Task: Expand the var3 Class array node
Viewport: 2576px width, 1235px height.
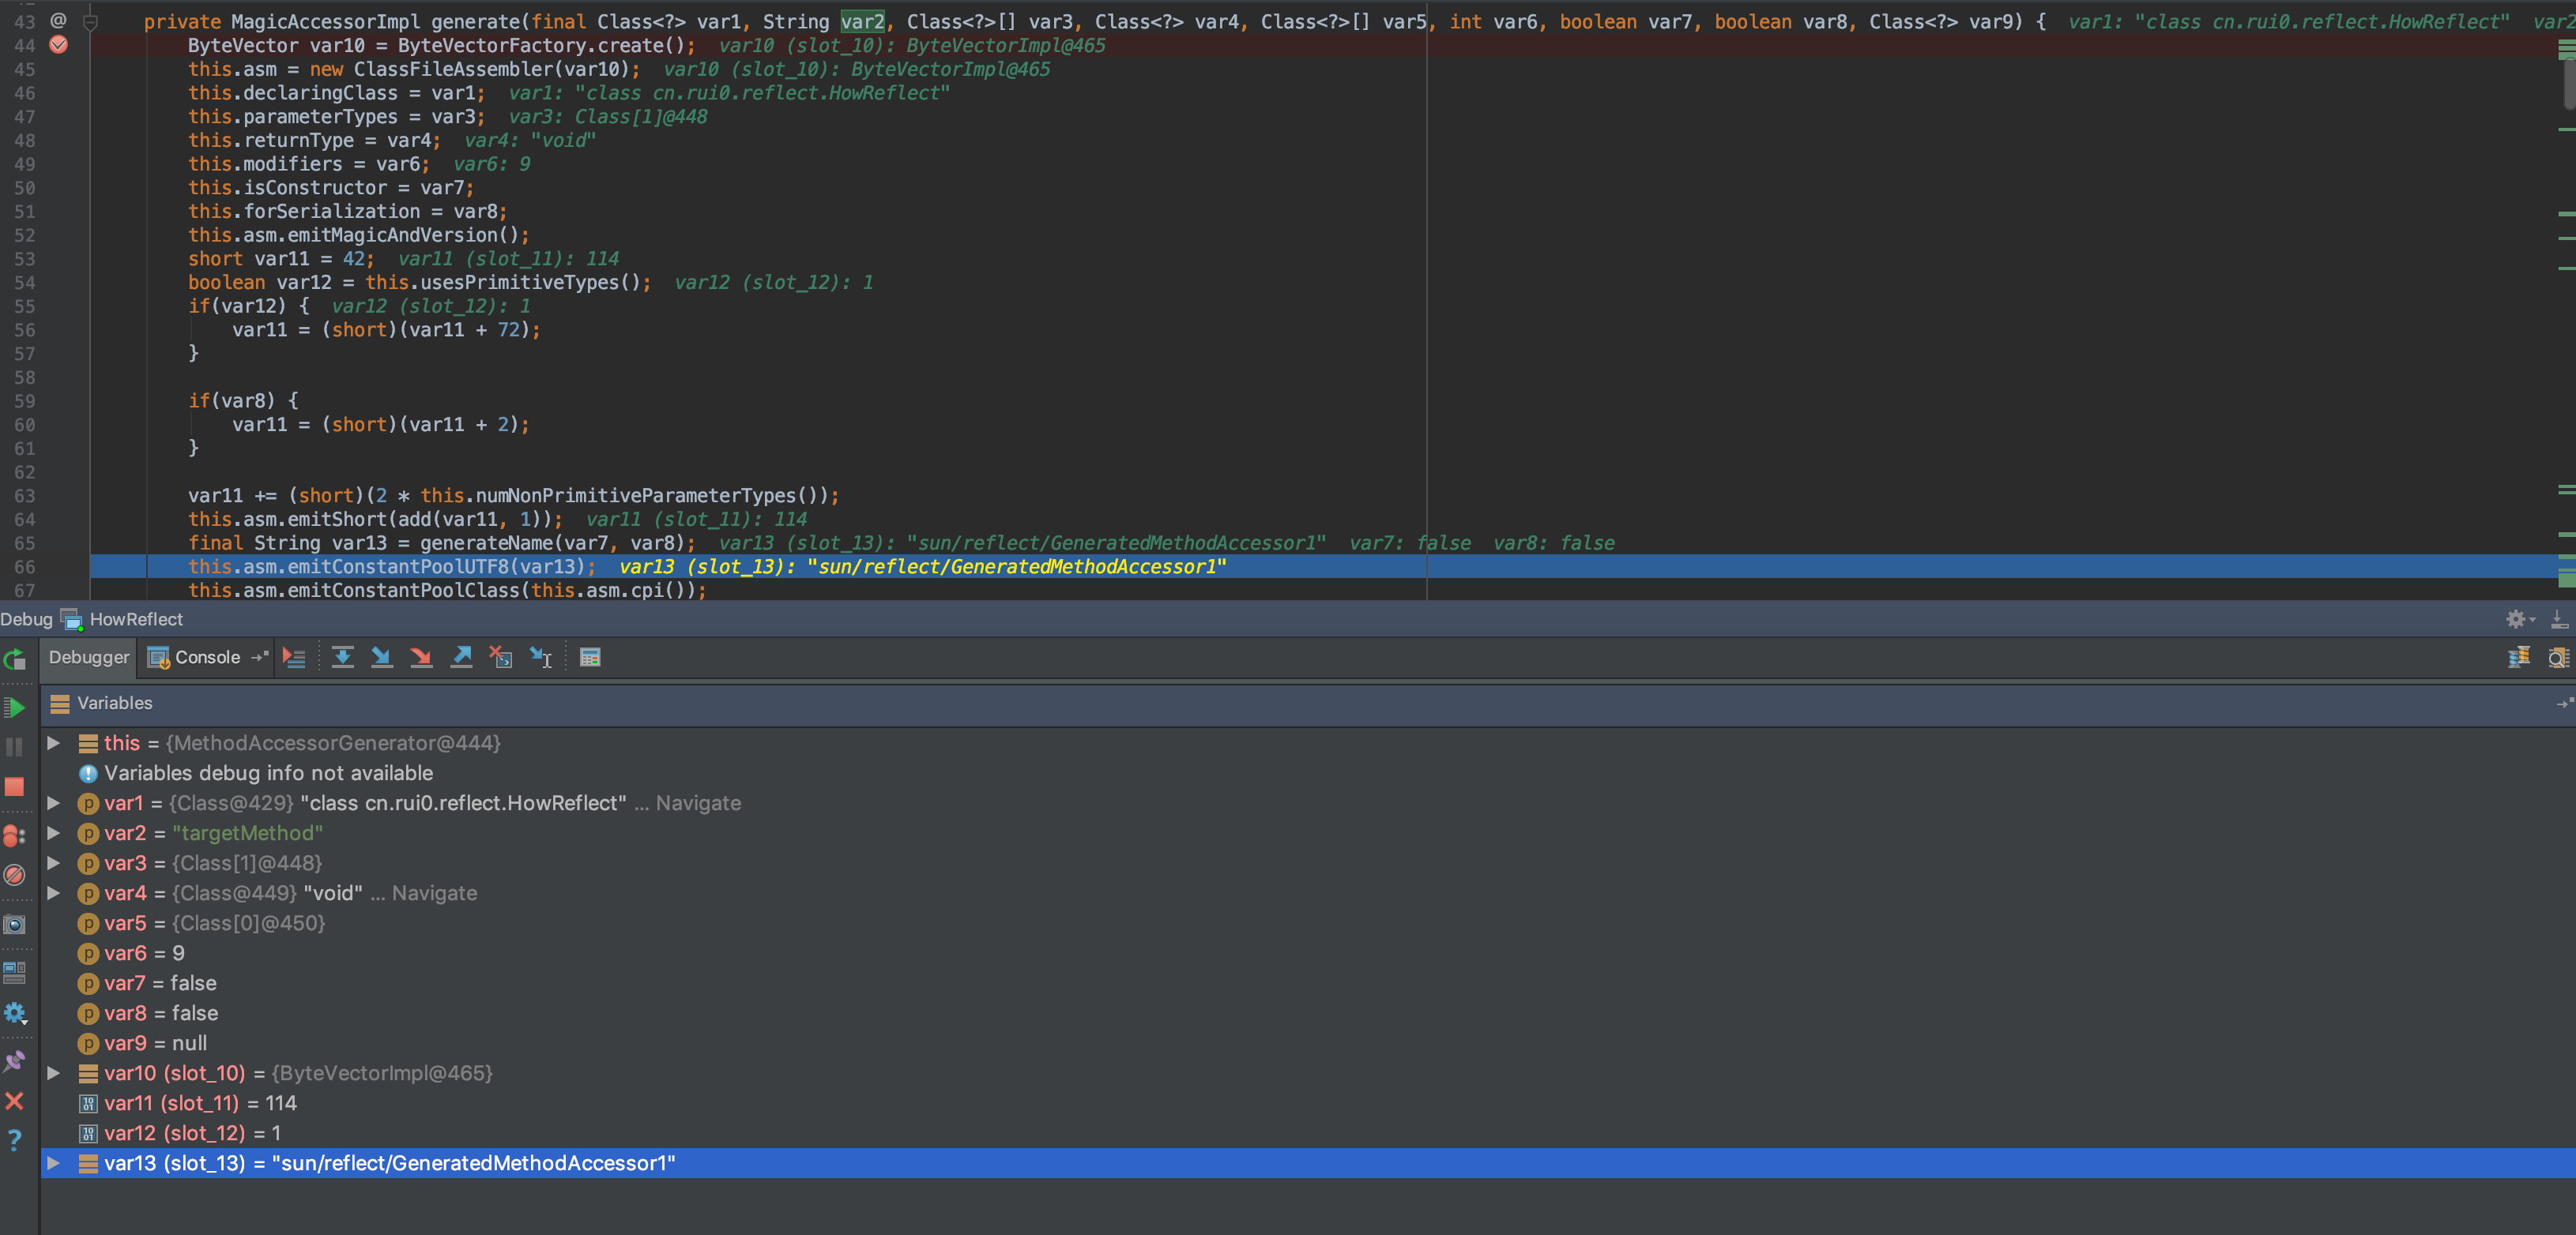Action: tap(54, 862)
